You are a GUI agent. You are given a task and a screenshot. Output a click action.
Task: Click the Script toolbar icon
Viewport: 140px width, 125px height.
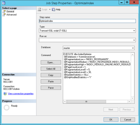[39, 10]
